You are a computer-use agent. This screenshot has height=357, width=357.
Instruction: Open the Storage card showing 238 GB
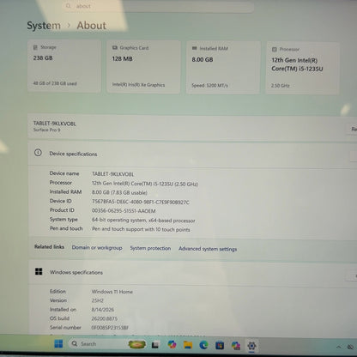[x=64, y=66]
